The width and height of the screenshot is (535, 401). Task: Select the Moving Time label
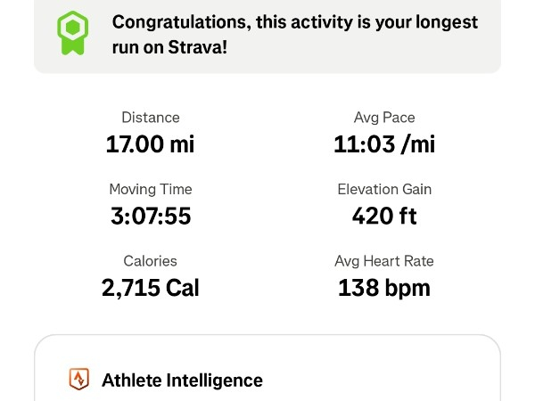click(151, 189)
